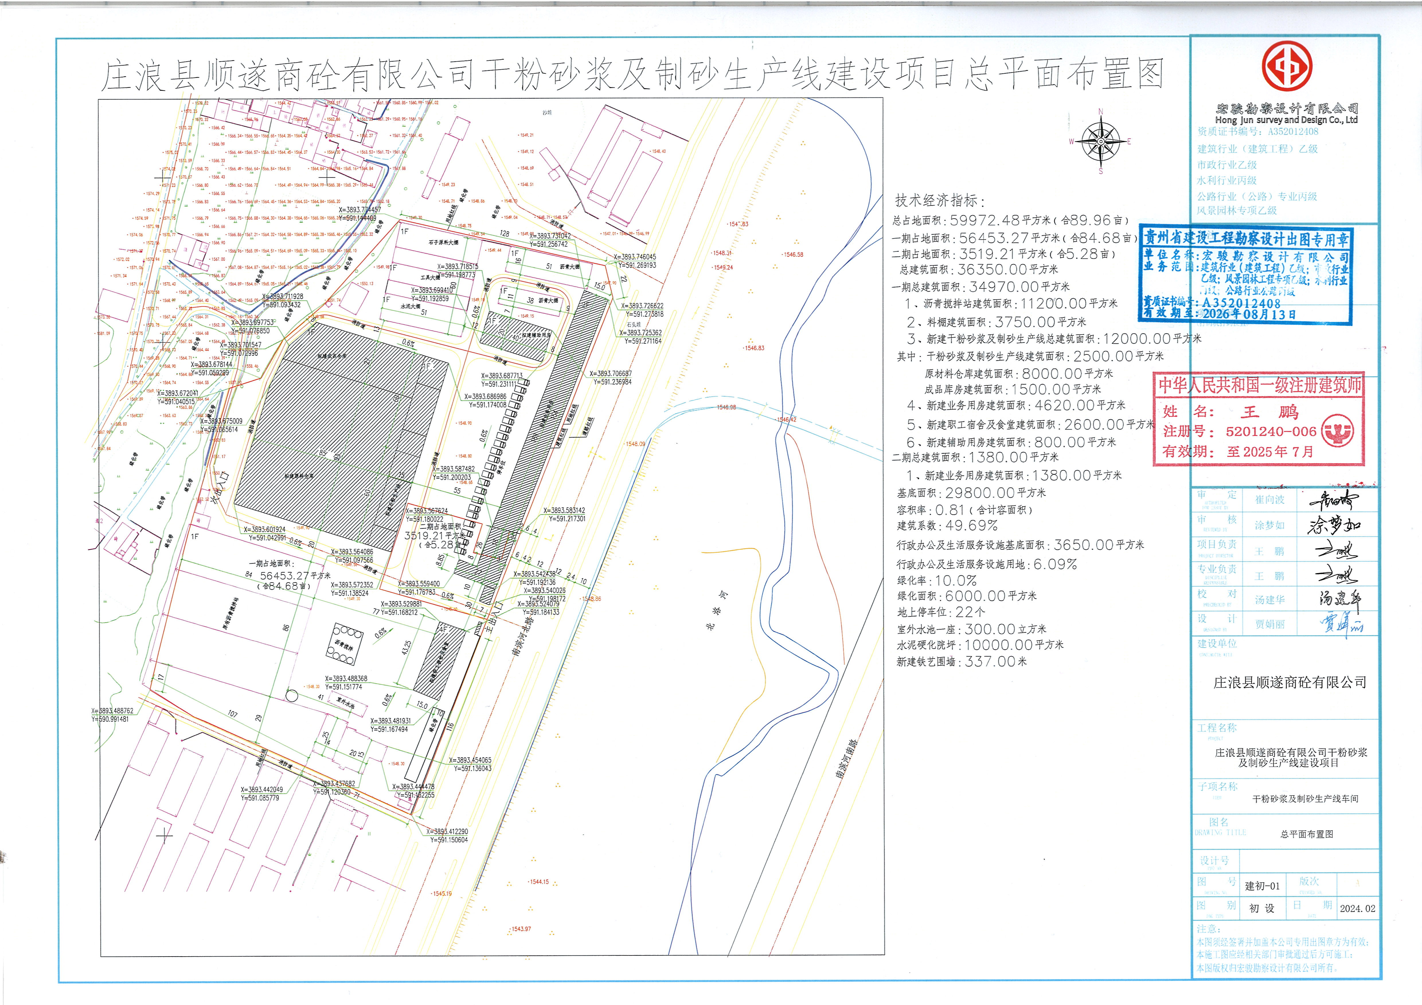Click 庄浪县顺遂商砼有限公司 under 建设单位
Image resolution: width=1422 pixels, height=1005 pixels.
tap(1290, 682)
